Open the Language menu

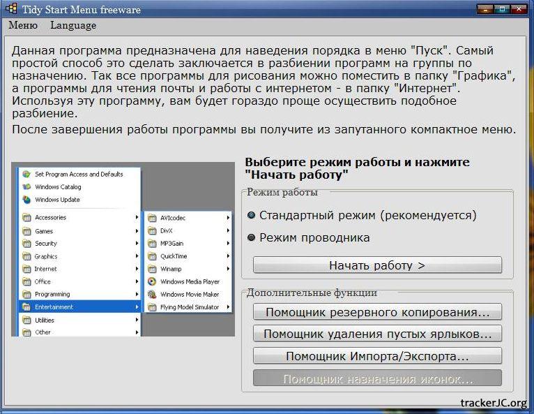(x=73, y=25)
